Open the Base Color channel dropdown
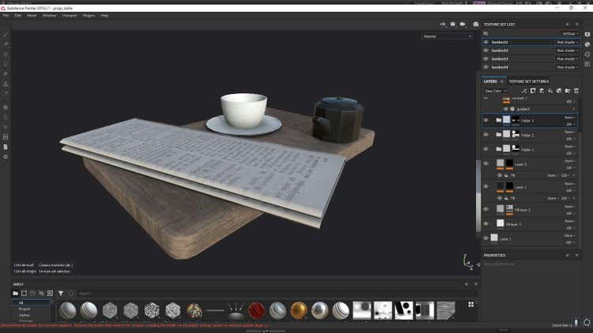 495,91
